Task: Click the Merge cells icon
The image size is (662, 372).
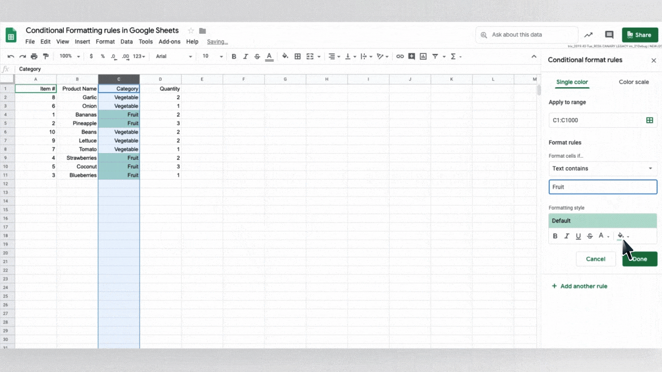Action: [x=310, y=57]
